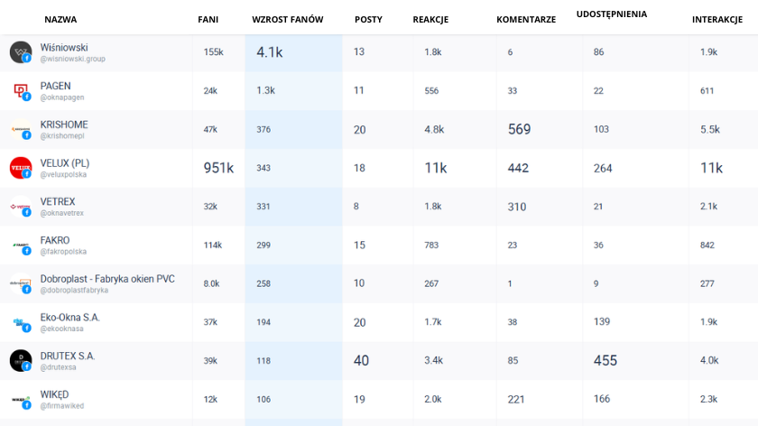The height and width of the screenshot is (426, 758).
Task: Click the PAGEN brand logo icon
Action: [x=21, y=90]
